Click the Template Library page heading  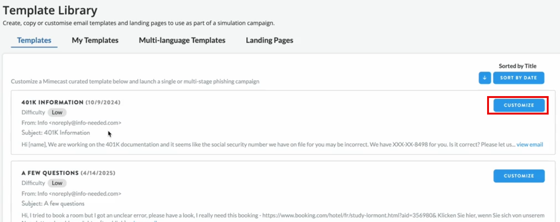click(50, 10)
